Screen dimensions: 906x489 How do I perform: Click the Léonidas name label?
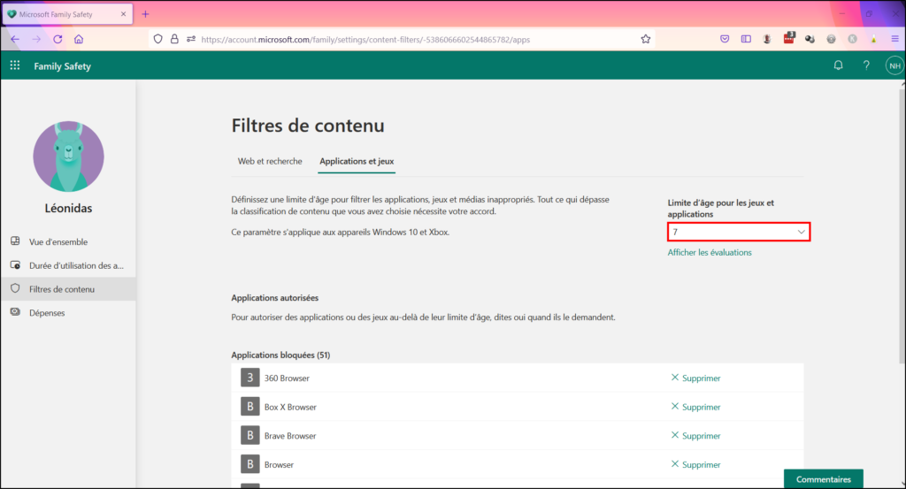[68, 209]
